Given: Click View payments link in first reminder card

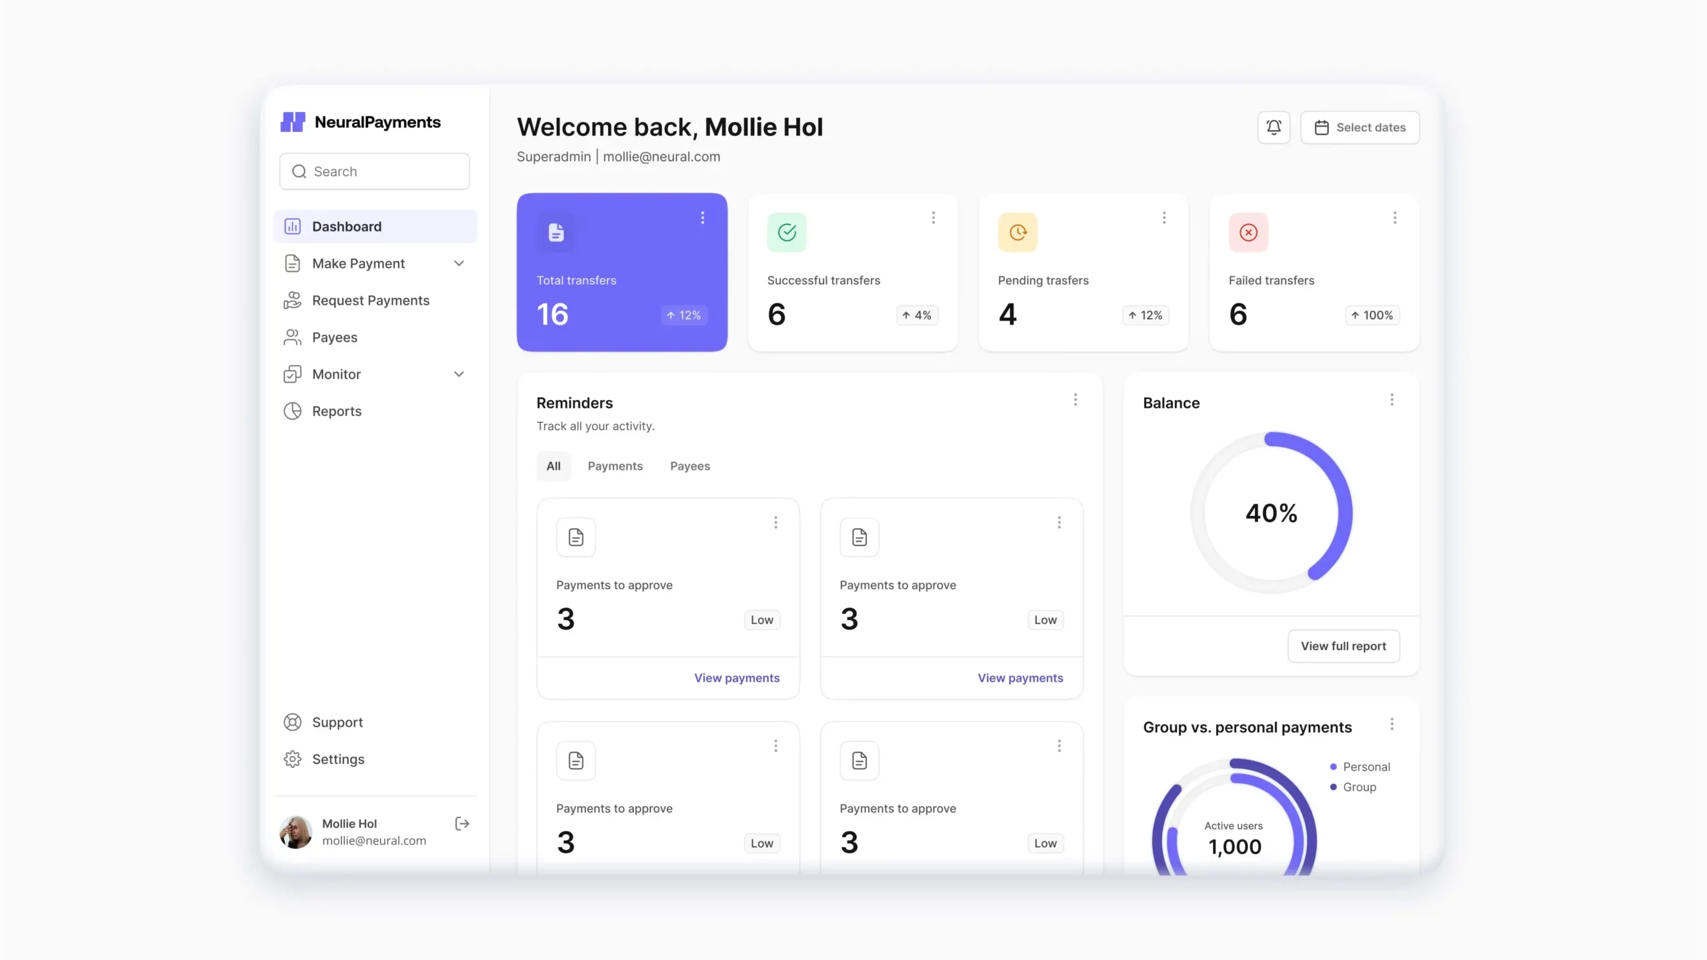Looking at the screenshot, I should tap(736, 677).
